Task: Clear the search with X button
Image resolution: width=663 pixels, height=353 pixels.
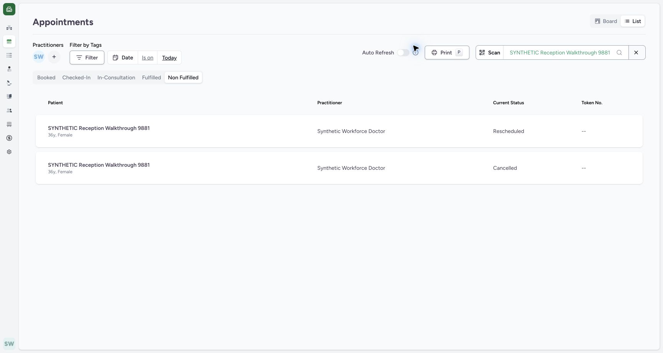Action: pyautogui.click(x=637, y=53)
